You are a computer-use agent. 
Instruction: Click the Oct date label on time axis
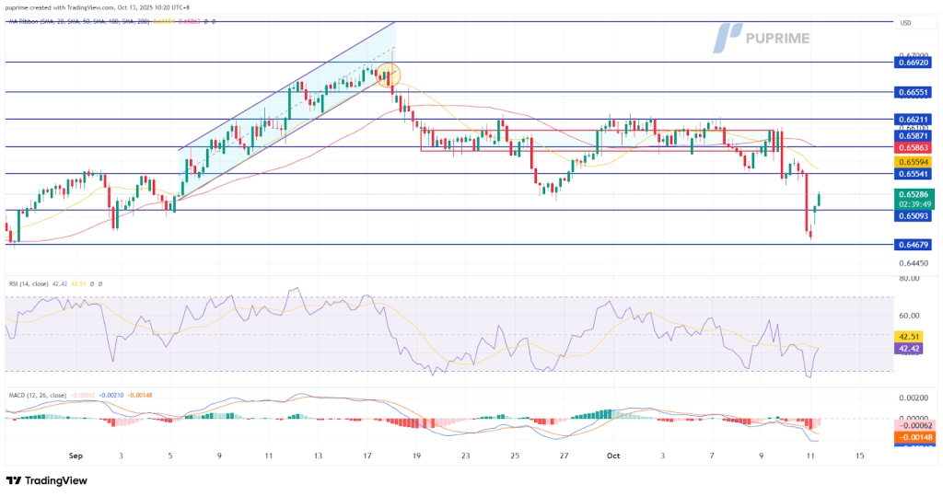coord(610,455)
